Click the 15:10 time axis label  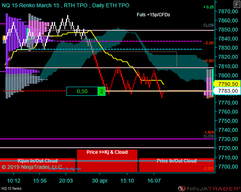pos(127,181)
